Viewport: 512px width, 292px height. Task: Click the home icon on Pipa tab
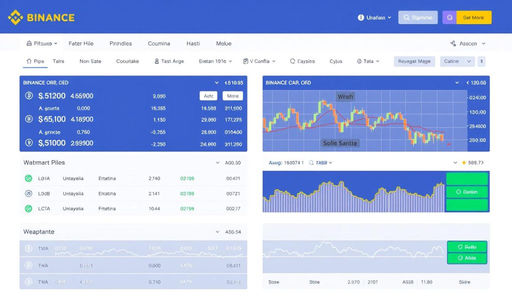click(28, 61)
